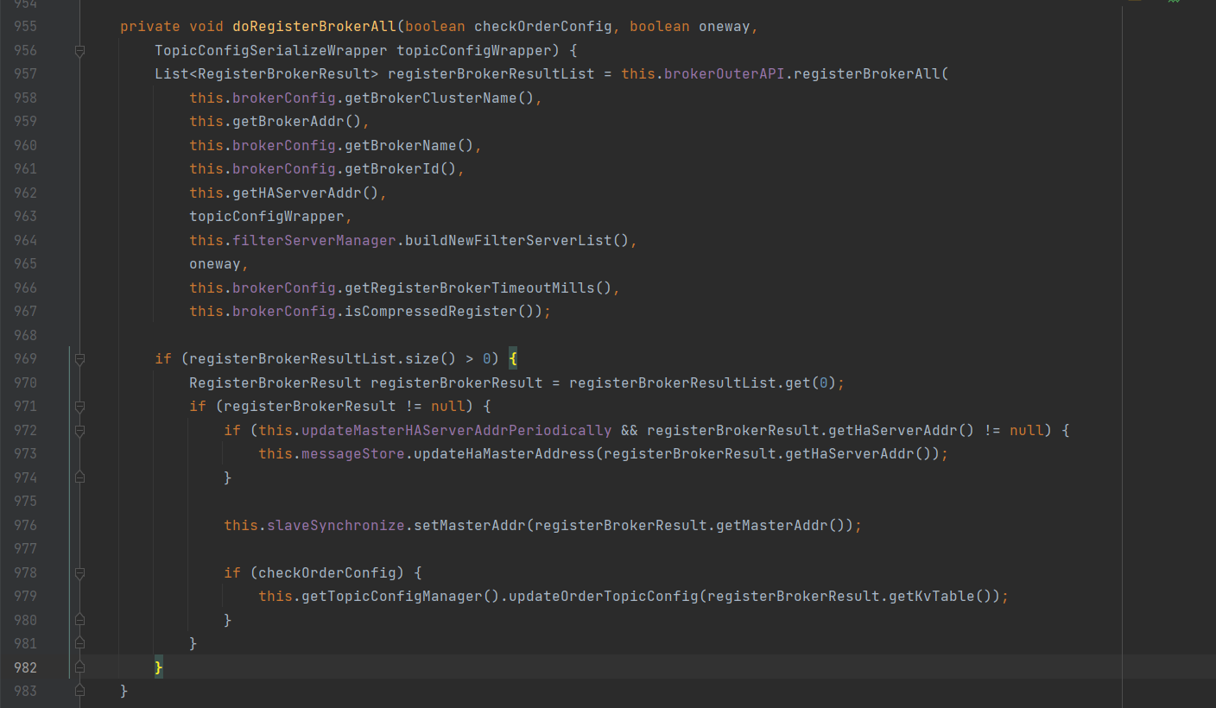Click line number 955 in the gutter
The image size is (1216, 708).
25,27
